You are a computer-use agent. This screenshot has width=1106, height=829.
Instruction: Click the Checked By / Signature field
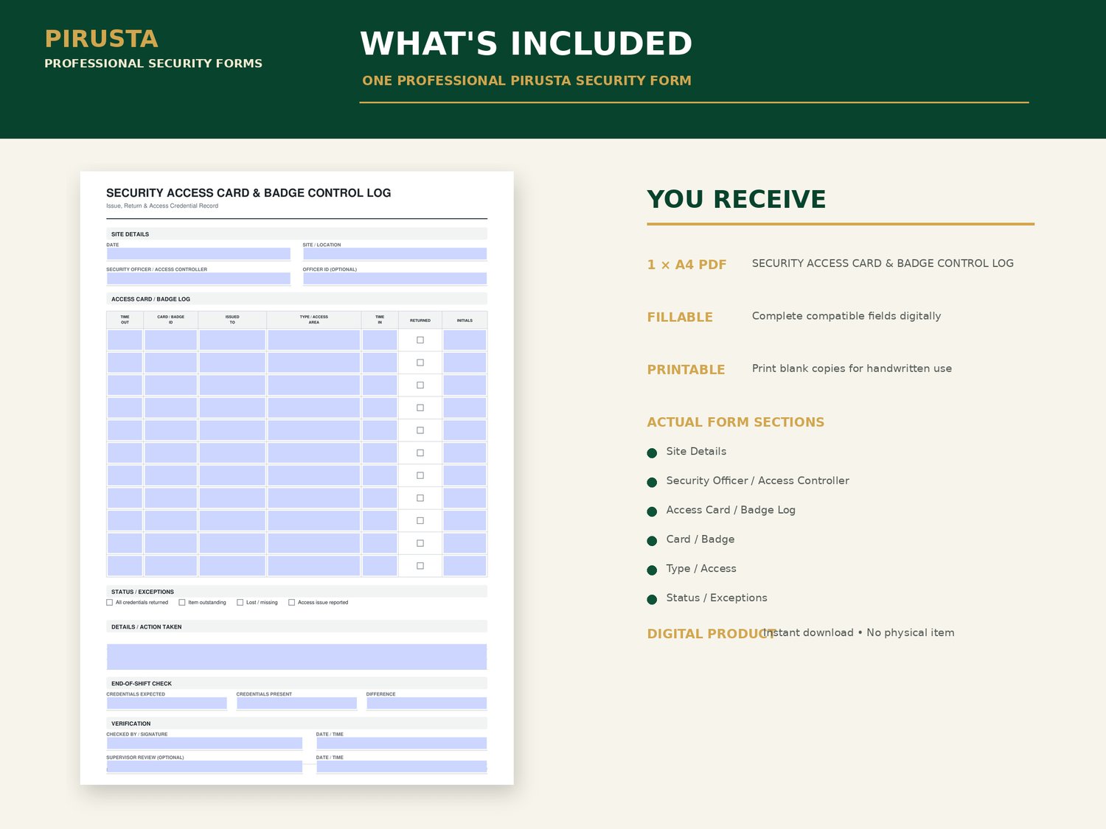204,744
